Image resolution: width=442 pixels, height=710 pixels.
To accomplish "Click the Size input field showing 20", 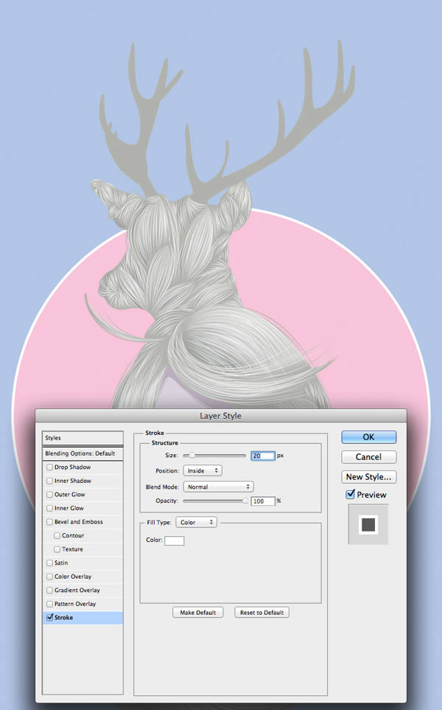I will [x=263, y=456].
